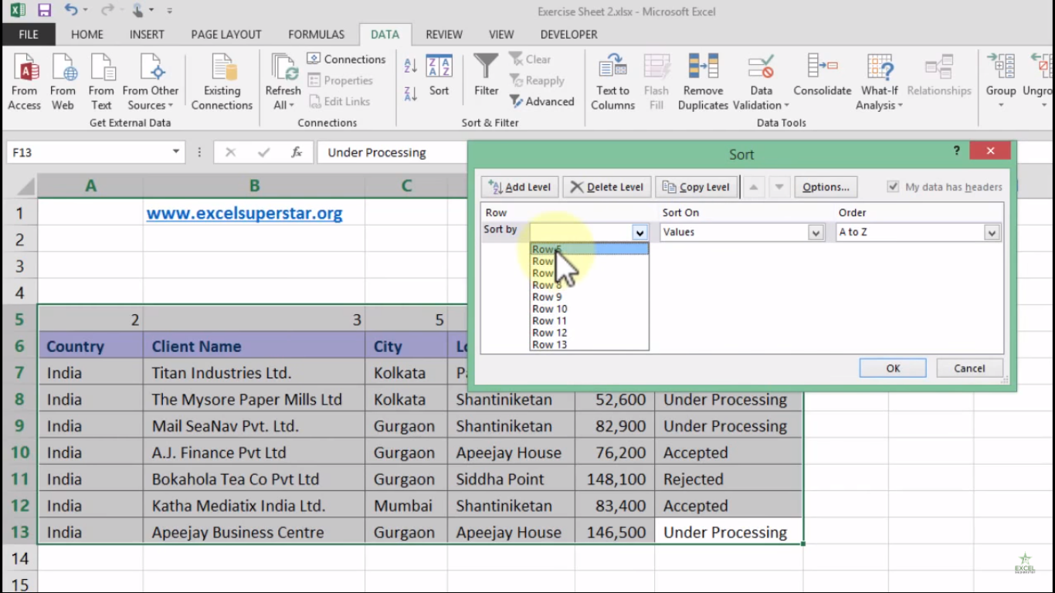Switch to the INSERT tab
The width and height of the screenshot is (1055, 593).
(147, 34)
